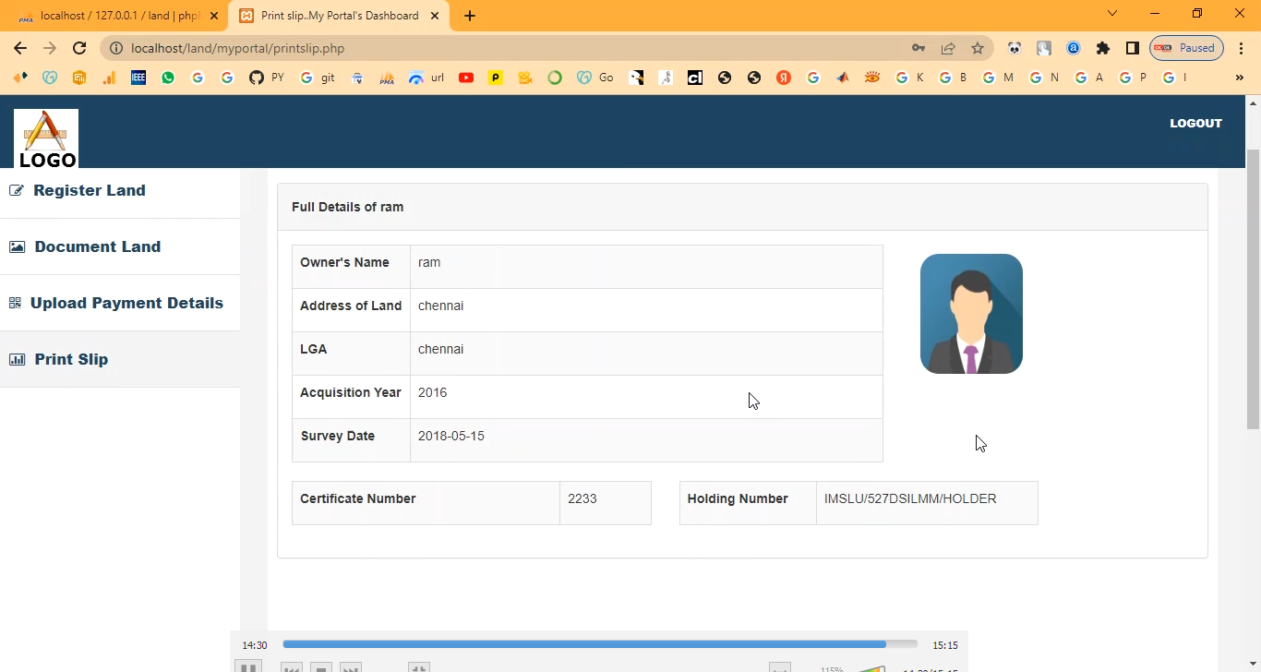Viewport: 1261px width, 672px height.
Task: Open the tab search dropdown arrow
Action: click(x=1112, y=14)
